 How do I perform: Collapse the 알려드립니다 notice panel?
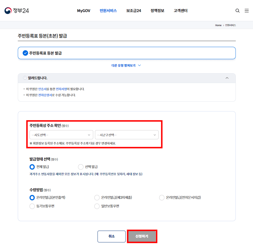(x=227, y=78)
